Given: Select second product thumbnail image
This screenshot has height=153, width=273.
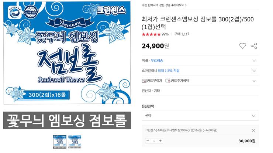Looking at the screenshot, I should pyautogui.click(x=75, y=142).
